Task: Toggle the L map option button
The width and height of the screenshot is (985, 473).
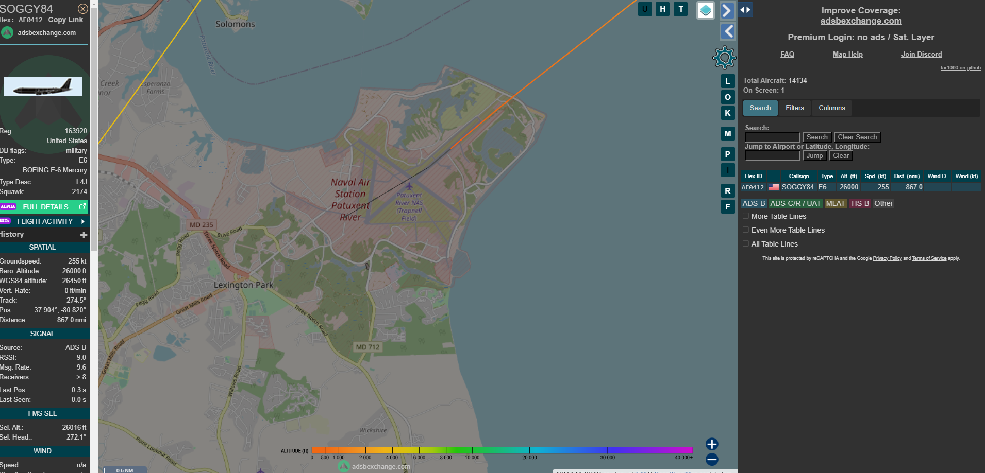Action: pos(728,81)
